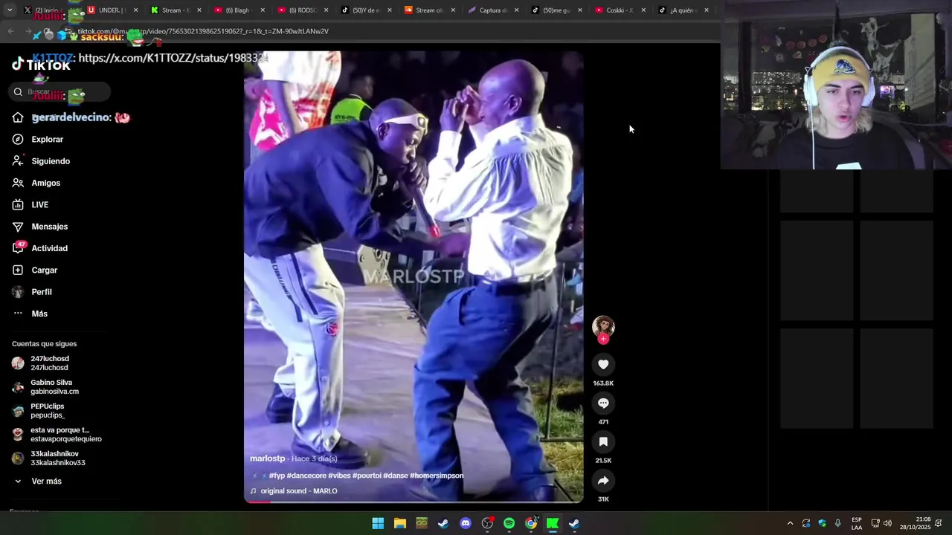The height and width of the screenshot is (535, 952).
Task: Share the video via arrow icon
Action: pos(603,481)
